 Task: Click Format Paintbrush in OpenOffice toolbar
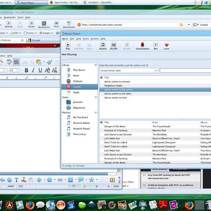(x=50, y=62)
